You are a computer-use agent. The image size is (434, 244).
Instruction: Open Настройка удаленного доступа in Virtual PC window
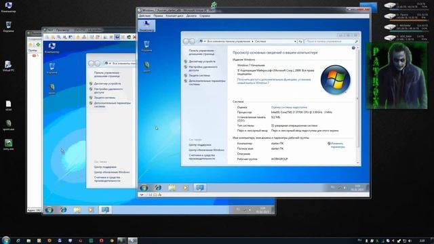203,68
